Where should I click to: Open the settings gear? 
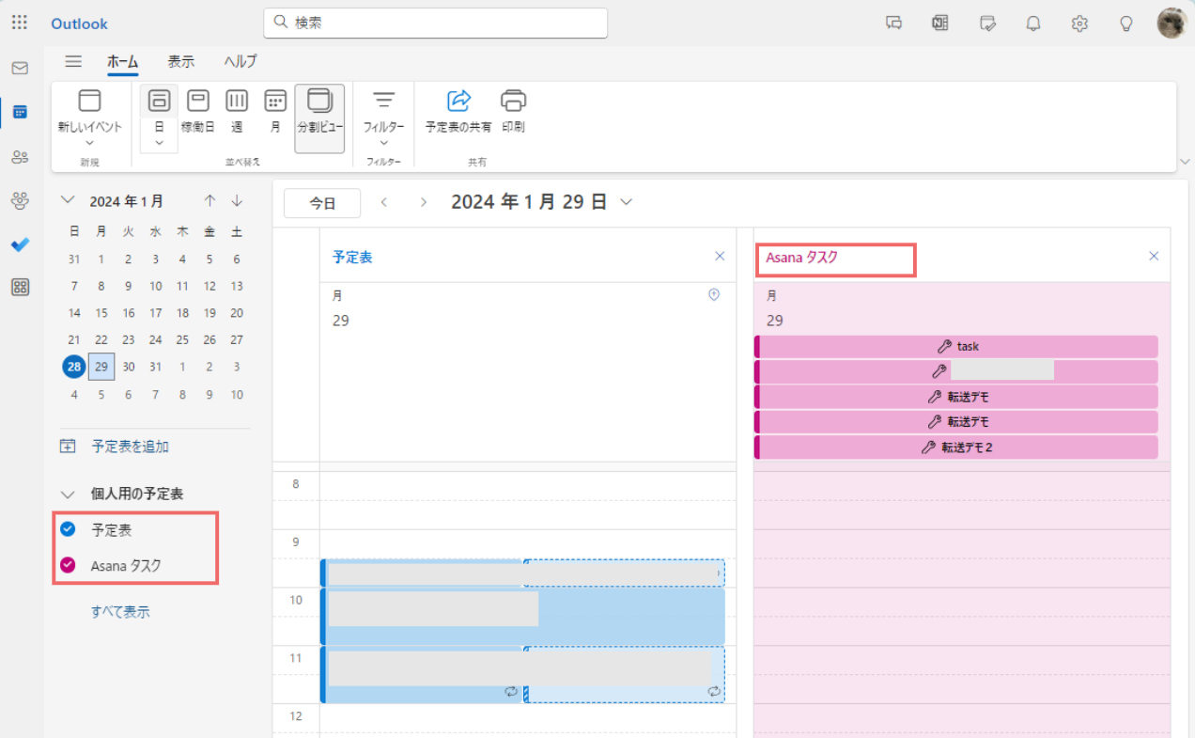[1079, 24]
